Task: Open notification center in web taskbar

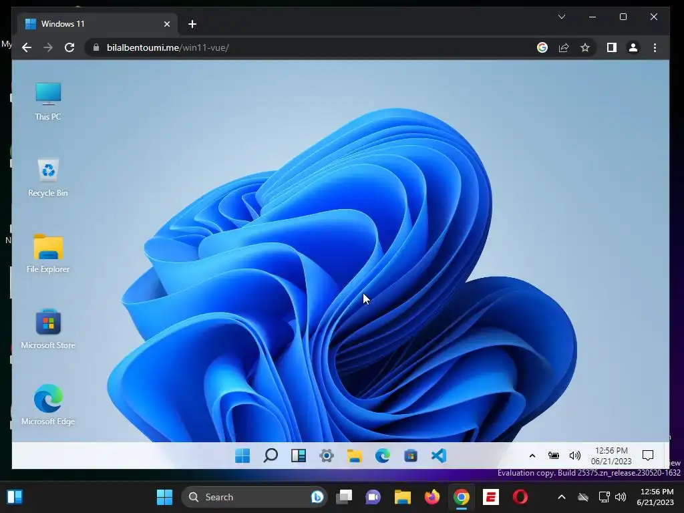Action: tap(648, 456)
